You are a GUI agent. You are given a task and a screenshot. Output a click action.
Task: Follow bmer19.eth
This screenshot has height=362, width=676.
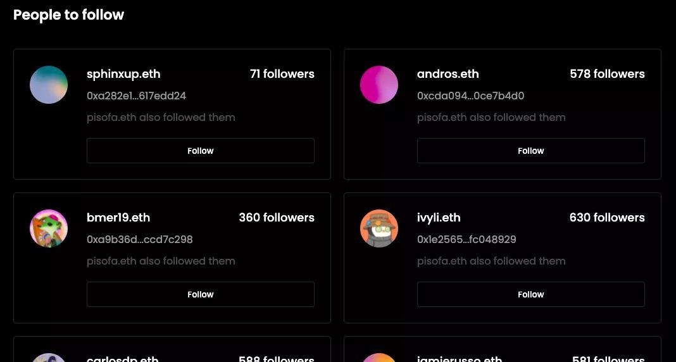(x=201, y=294)
